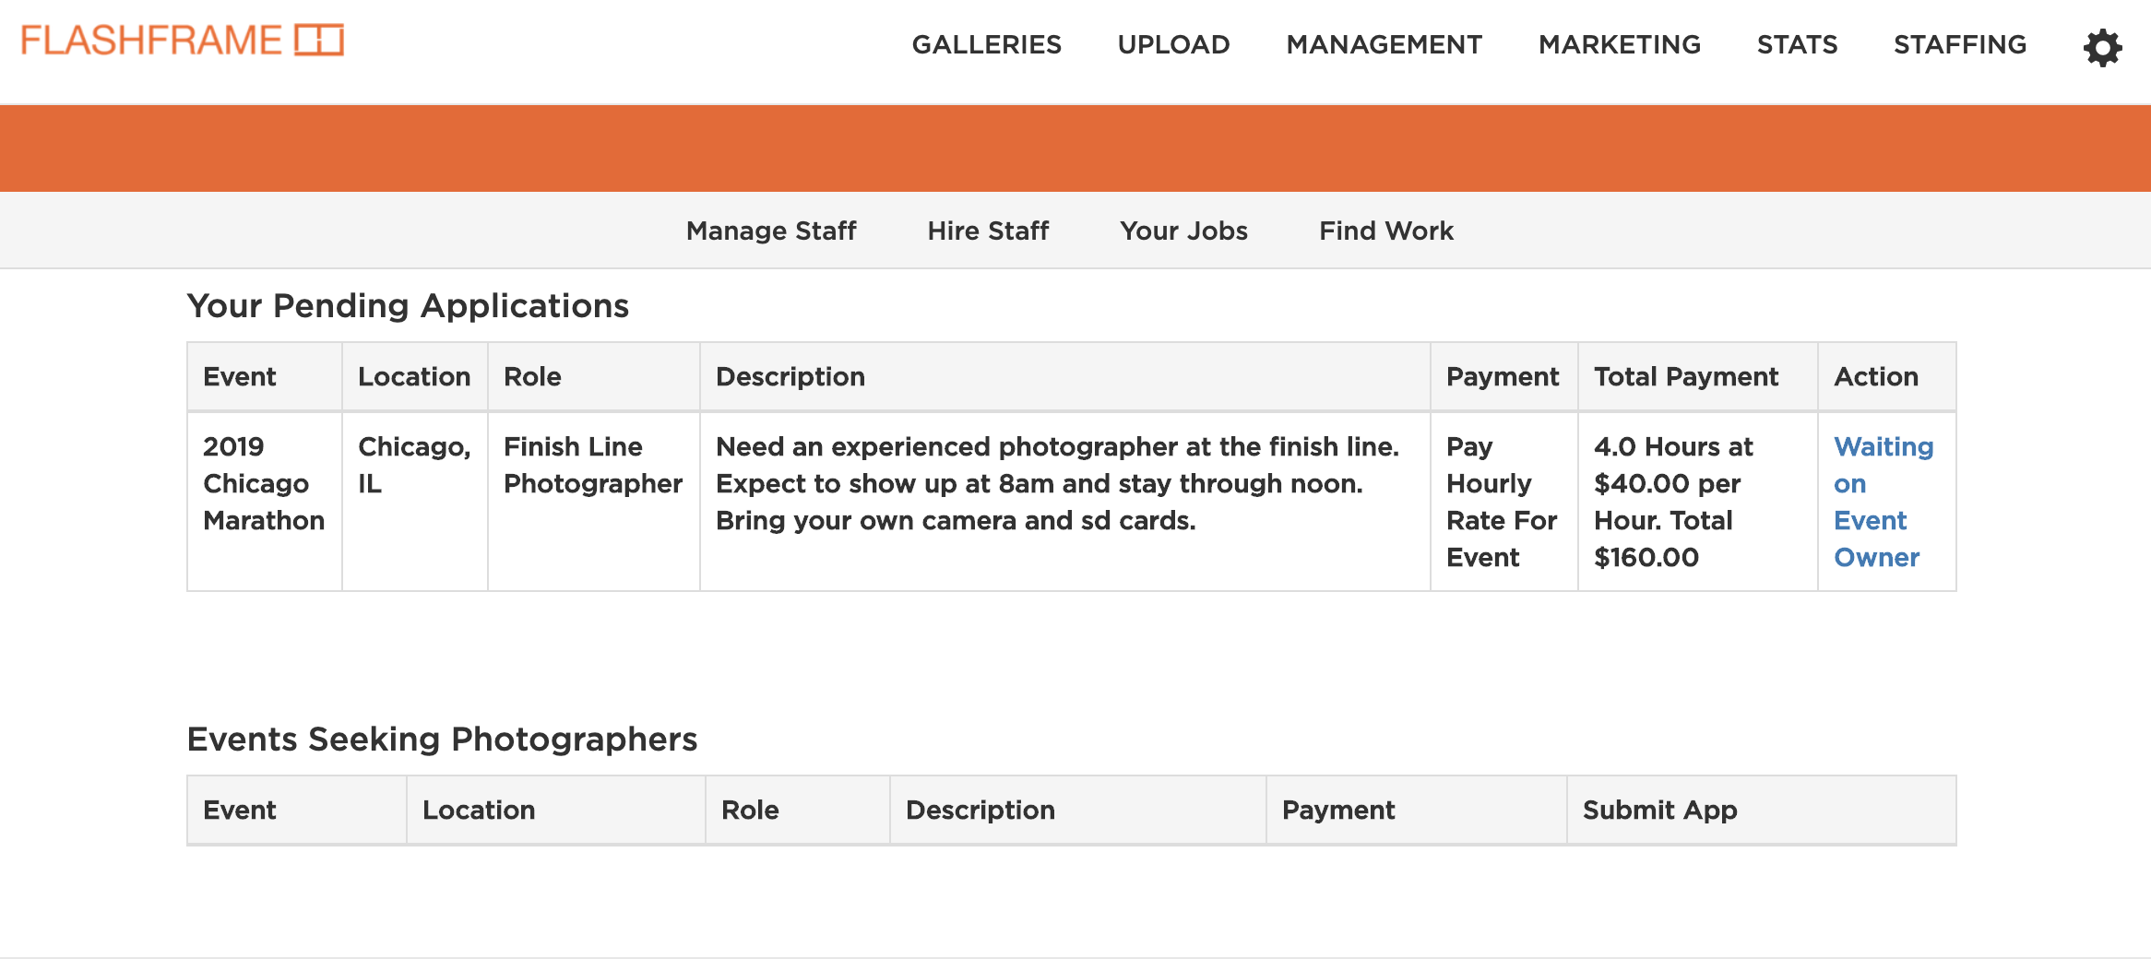Open the Hire Staff tab
2151x959 pixels.
tap(988, 231)
